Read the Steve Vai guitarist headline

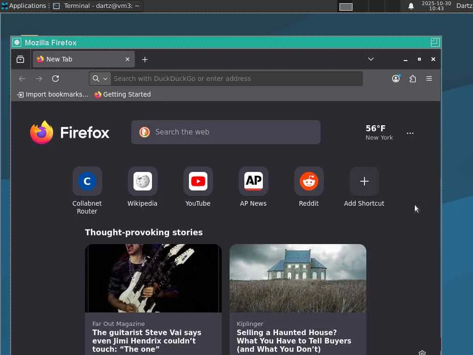click(x=147, y=341)
